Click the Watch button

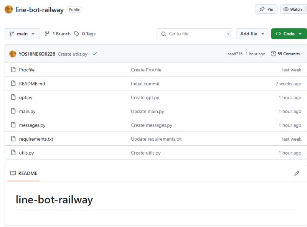pyautogui.click(x=293, y=9)
